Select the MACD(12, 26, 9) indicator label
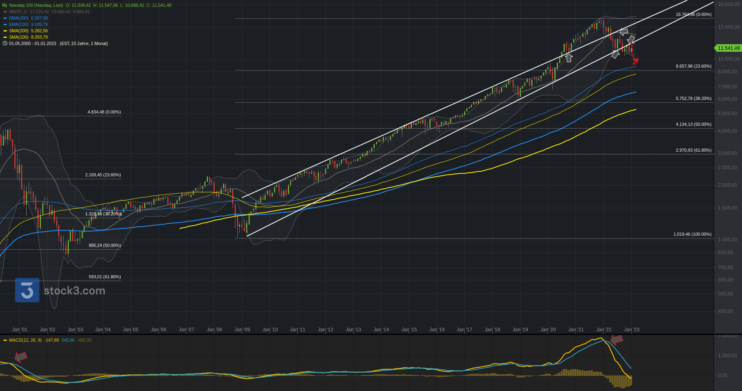The image size is (742, 391). pos(25,340)
